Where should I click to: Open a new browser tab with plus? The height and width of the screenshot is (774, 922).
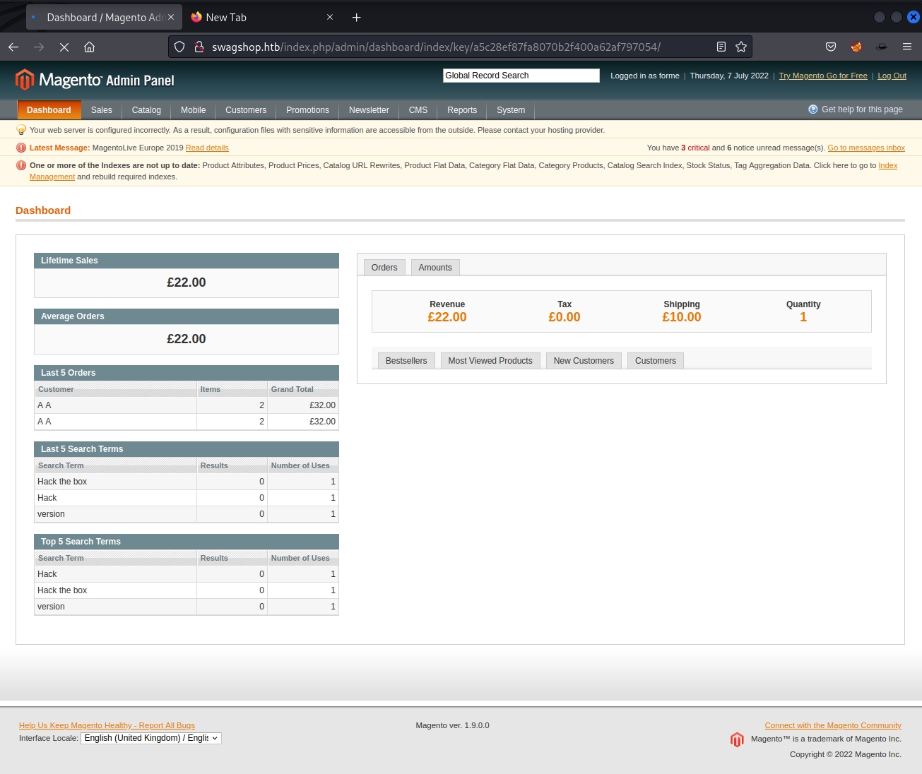(x=356, y=17)
